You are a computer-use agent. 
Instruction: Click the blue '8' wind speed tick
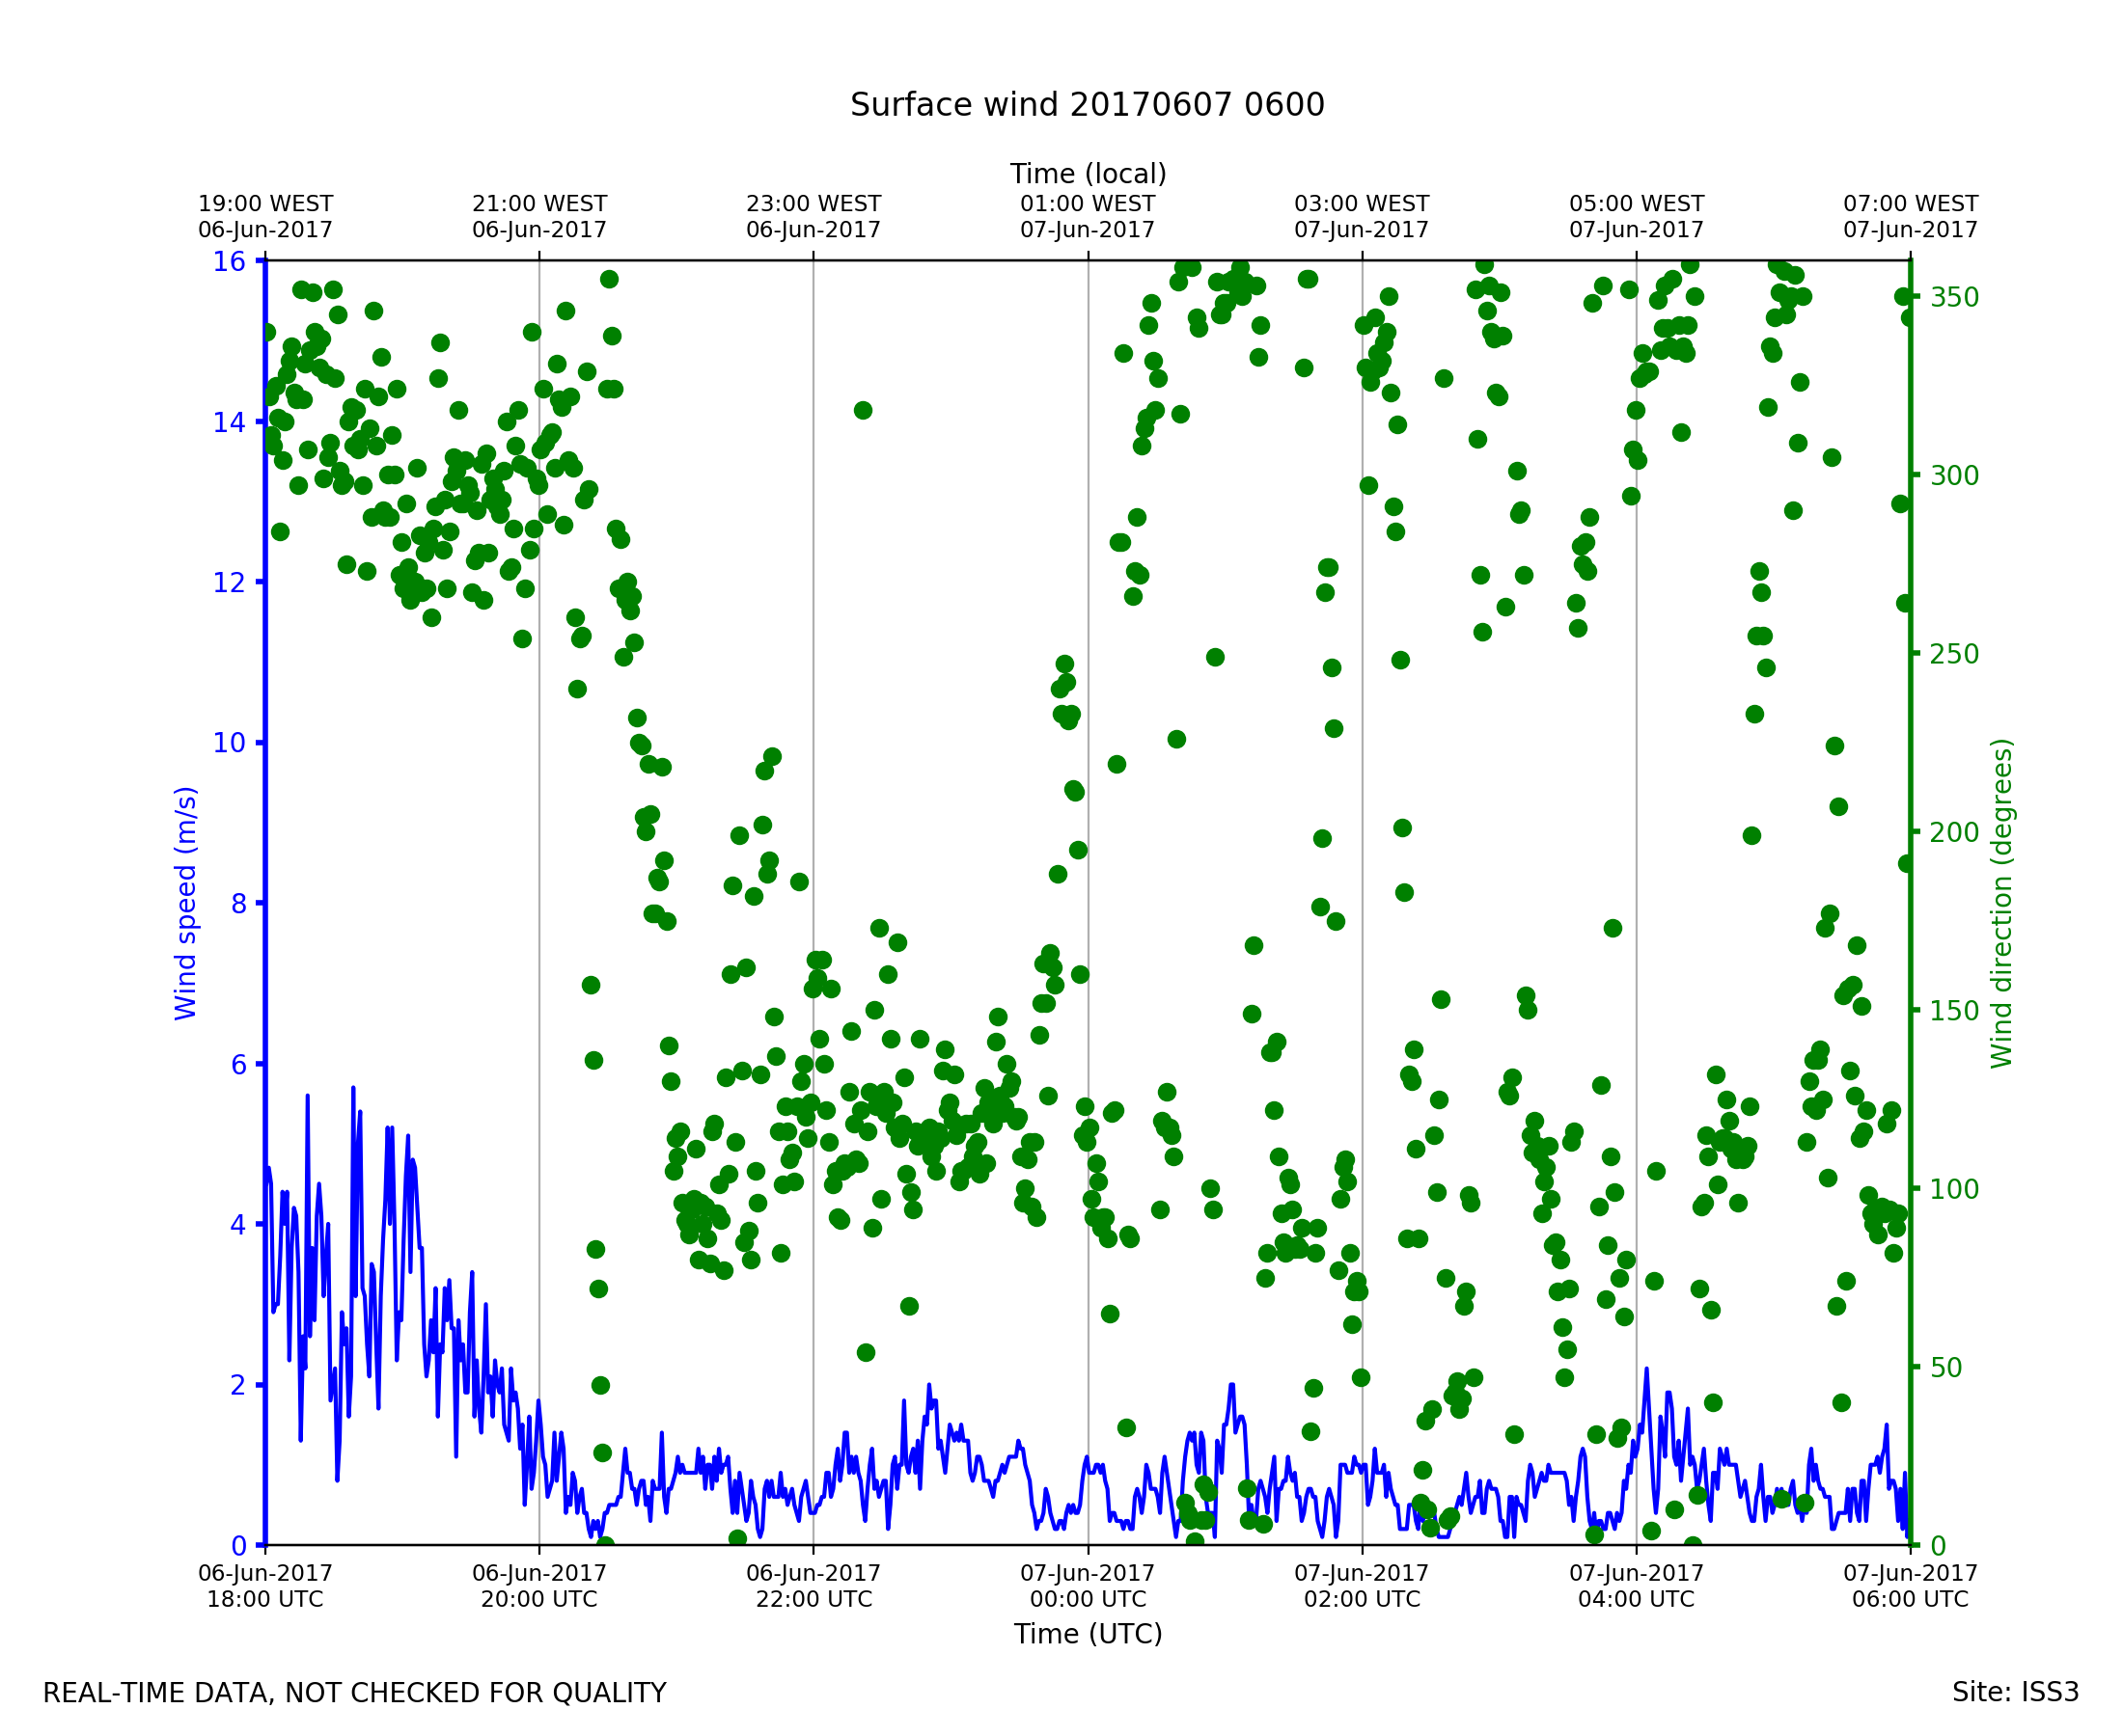238,904
